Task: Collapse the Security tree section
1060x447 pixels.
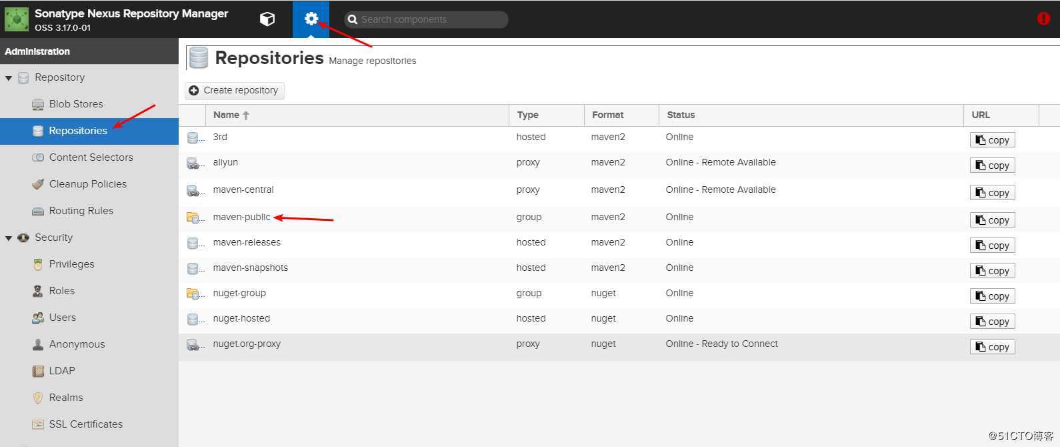Action: 9,238
